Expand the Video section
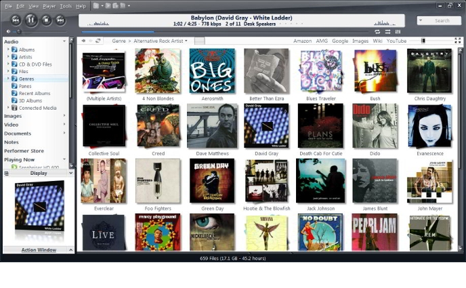This screenshot has height=288, width=466. tap(64, 125)
